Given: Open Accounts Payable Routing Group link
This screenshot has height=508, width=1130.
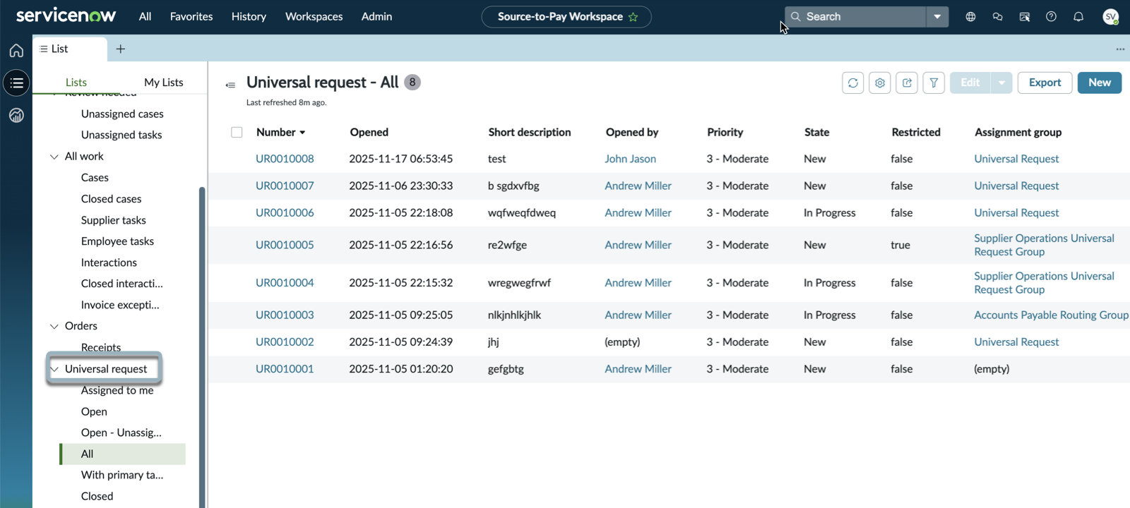Looking at the screenshot, I should (x=1051, y=315).
